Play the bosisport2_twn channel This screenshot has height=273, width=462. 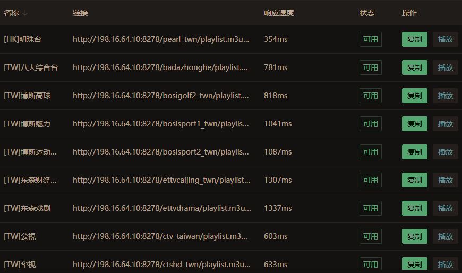point(445,152)
